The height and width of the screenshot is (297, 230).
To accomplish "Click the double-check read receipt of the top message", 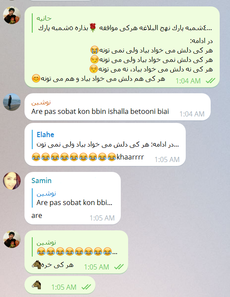I will [210, 81].
